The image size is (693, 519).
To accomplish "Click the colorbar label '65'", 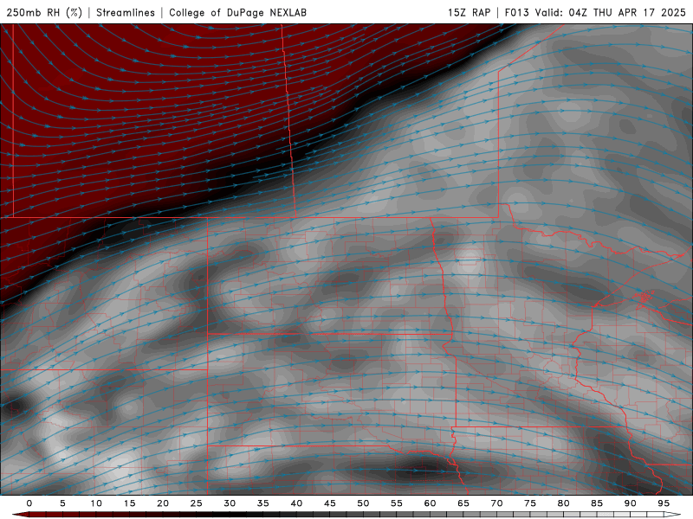I will pyautogui.click(x=463, y=503).
